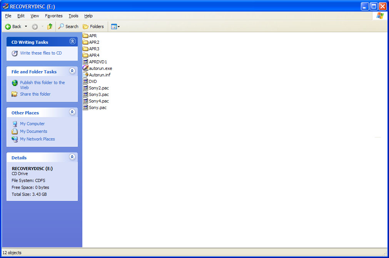Open the Back history dropdown arrow
The width and height of the screenshot is (389, 258).
pos(26,26)
